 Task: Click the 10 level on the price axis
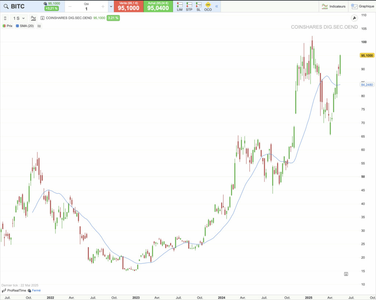click(x=363, y=285)
